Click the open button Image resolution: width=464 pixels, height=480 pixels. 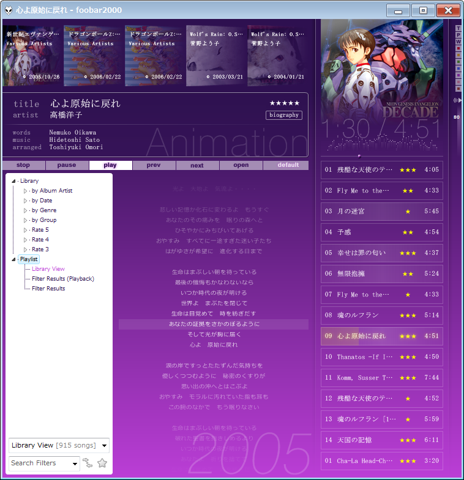[x=241, y=165]
